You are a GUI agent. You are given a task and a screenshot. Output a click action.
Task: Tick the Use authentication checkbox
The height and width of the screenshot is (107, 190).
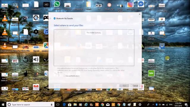pos(64,76)
